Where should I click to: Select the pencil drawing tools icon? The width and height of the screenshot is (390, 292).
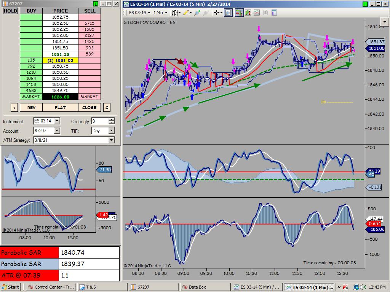coord(185,13)
